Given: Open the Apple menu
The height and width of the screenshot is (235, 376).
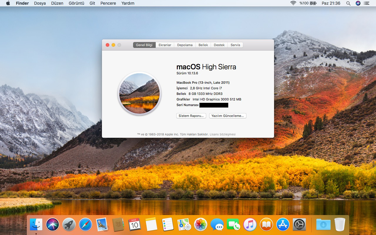Looking at the screenshot, I should tap(8, 3).
